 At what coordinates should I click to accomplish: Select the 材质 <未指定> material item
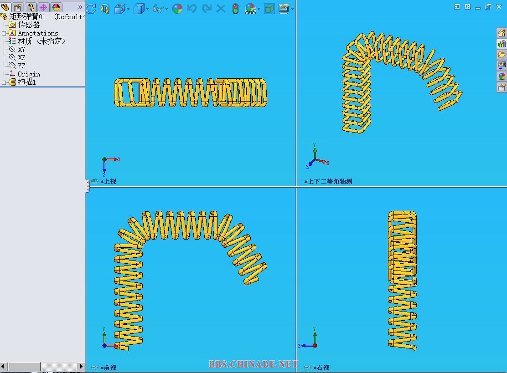(x=41, y=41)
